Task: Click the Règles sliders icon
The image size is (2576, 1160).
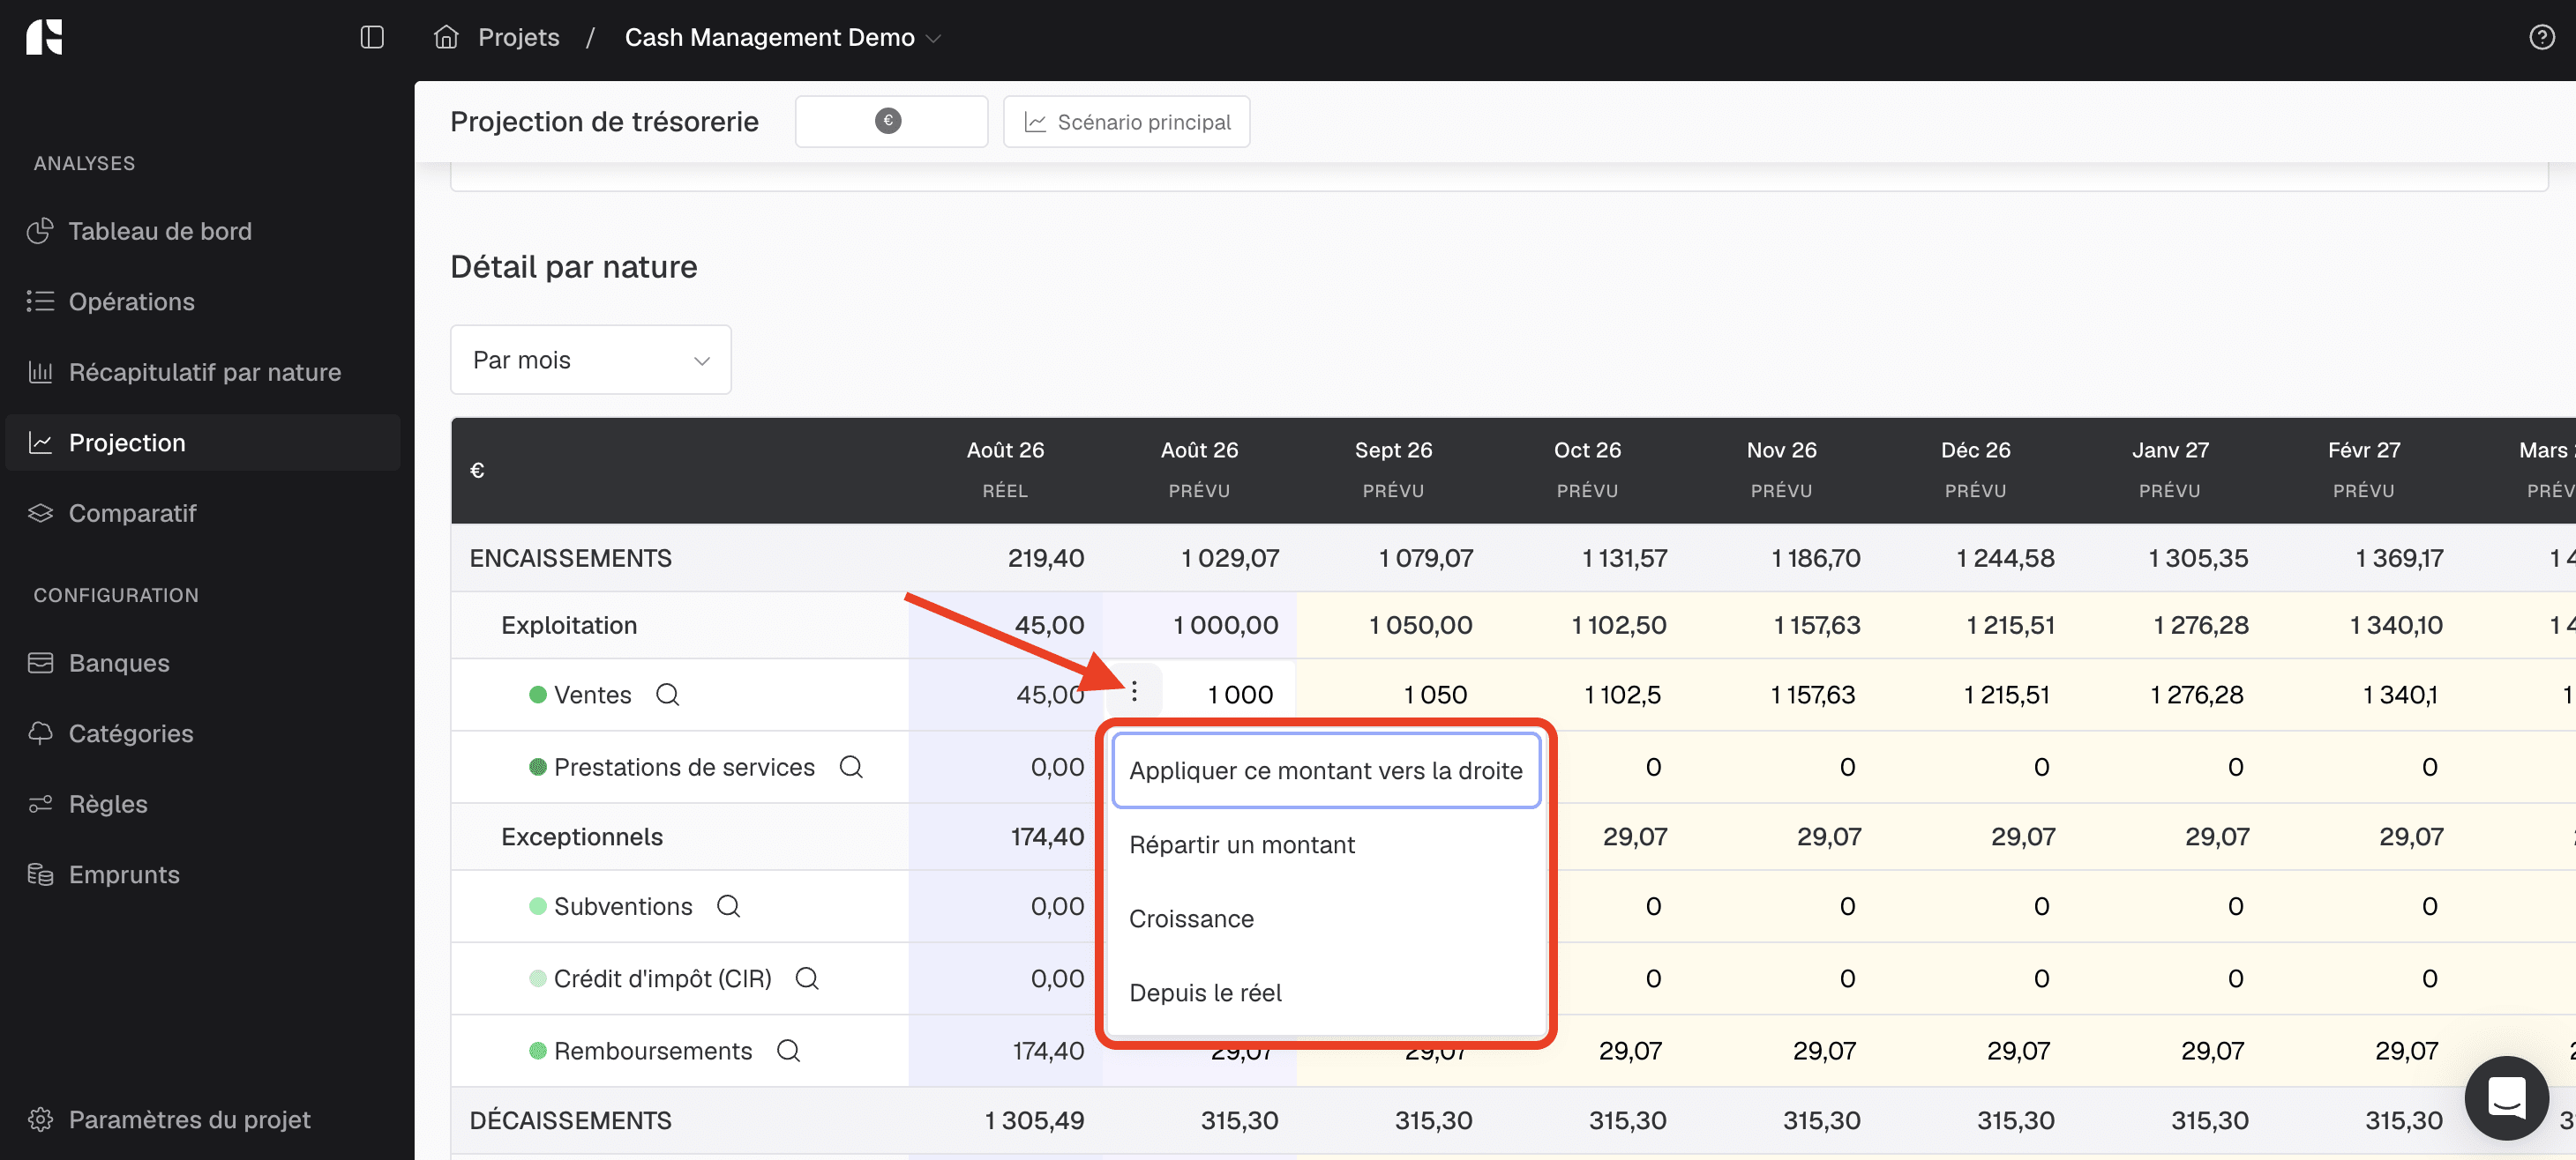Action: (40, 803)
